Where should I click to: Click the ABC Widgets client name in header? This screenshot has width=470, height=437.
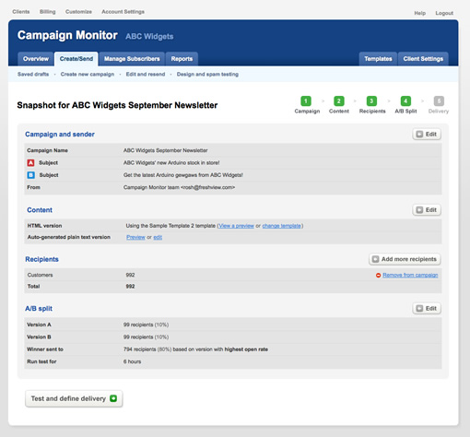tap(149, 36)
